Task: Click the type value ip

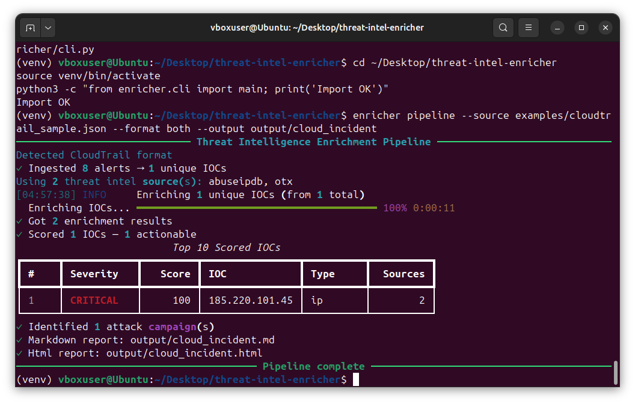Action: pyautogui.click(x=317, y=301)
